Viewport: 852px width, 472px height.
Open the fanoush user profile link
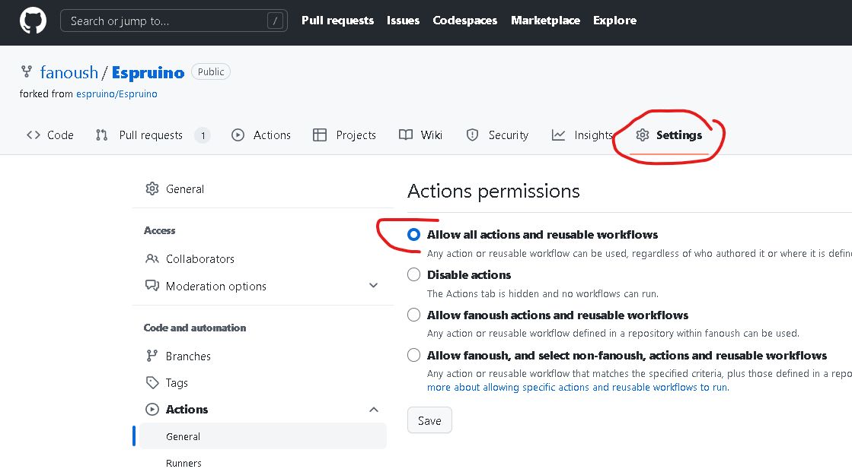pos(69,72)
